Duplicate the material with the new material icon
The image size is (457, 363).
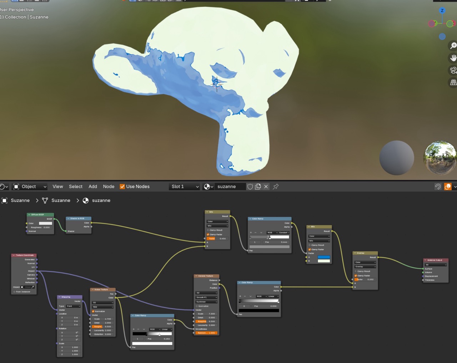(x=258, y=187)
